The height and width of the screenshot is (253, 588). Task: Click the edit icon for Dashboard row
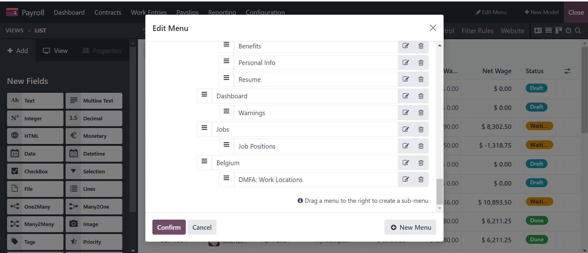coord(406,96)
